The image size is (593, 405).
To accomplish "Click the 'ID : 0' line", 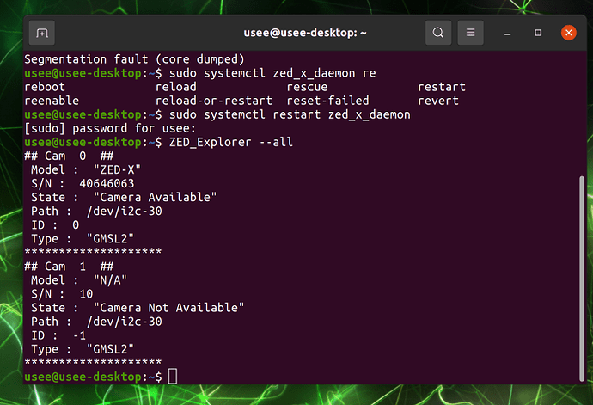I will [55, 224].
